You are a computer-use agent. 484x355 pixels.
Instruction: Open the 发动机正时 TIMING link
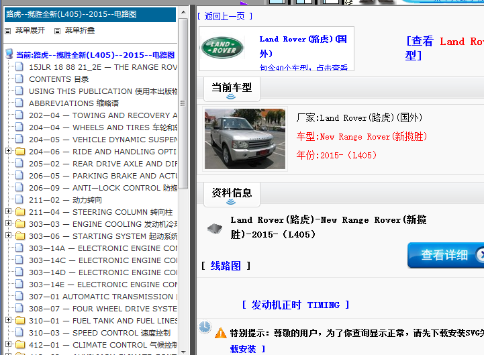click(295, 305)
